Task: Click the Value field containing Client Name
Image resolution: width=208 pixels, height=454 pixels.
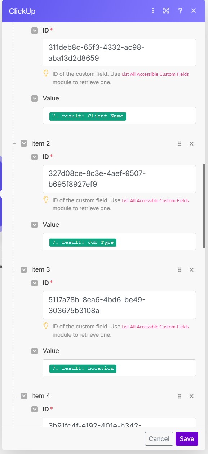Action: [x=119, y=115]
